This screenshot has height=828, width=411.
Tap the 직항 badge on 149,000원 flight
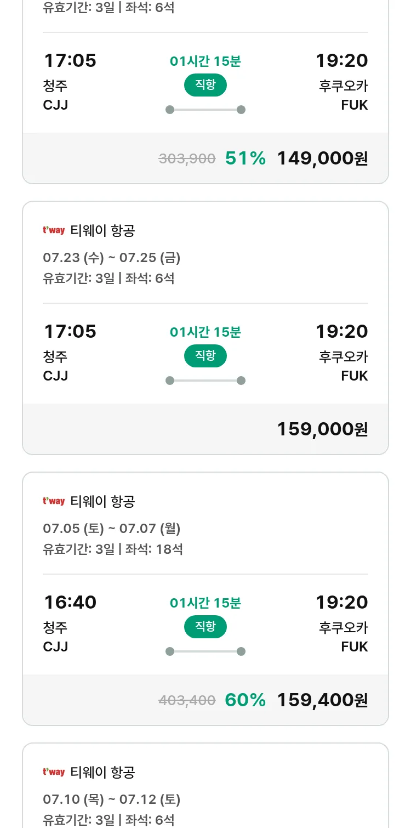coord(206,85)
